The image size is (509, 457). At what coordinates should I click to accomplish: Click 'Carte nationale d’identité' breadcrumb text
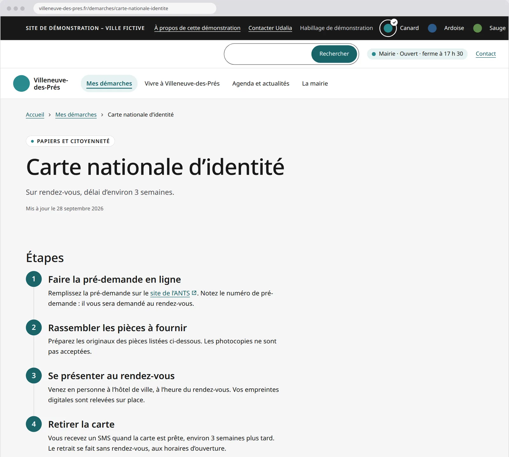141,114
